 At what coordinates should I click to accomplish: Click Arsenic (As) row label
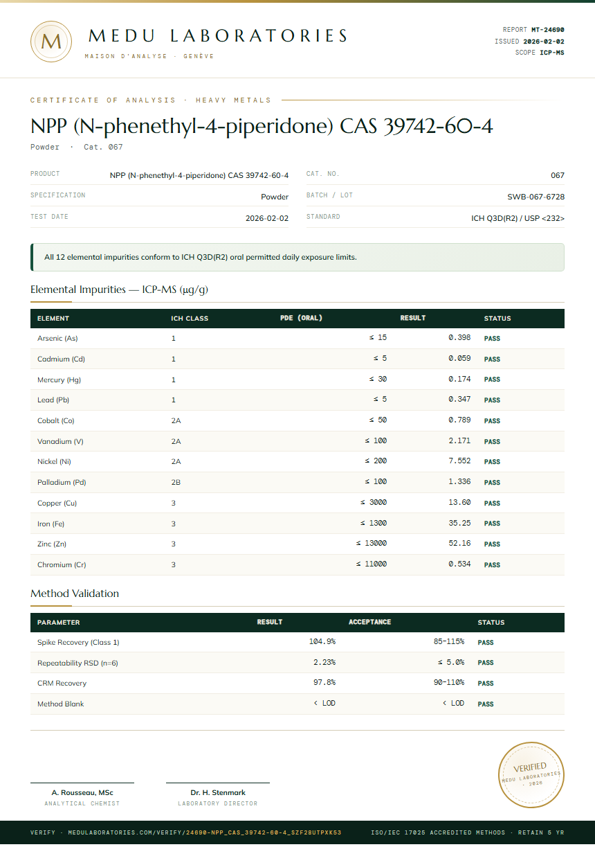pyautogui.click(x=57, y=339)
